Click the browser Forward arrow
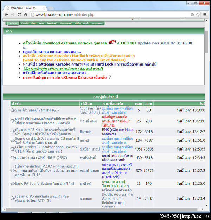211x220 pixels. coord(13,14)
